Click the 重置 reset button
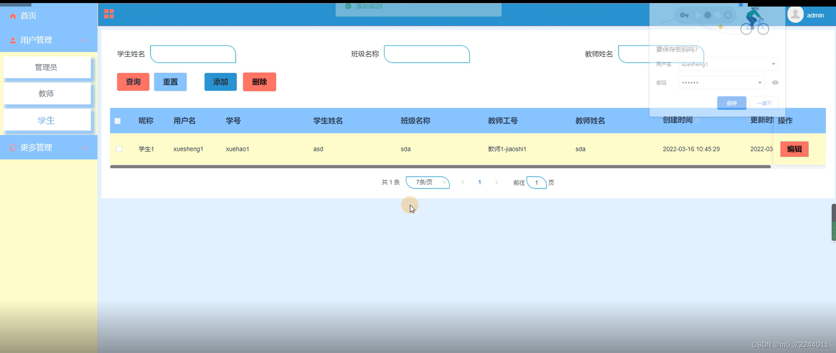836x353 pixels. coord(170,82)
